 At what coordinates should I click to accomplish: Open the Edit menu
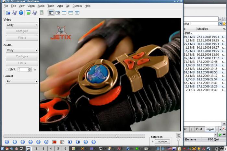tap(13, 6)
